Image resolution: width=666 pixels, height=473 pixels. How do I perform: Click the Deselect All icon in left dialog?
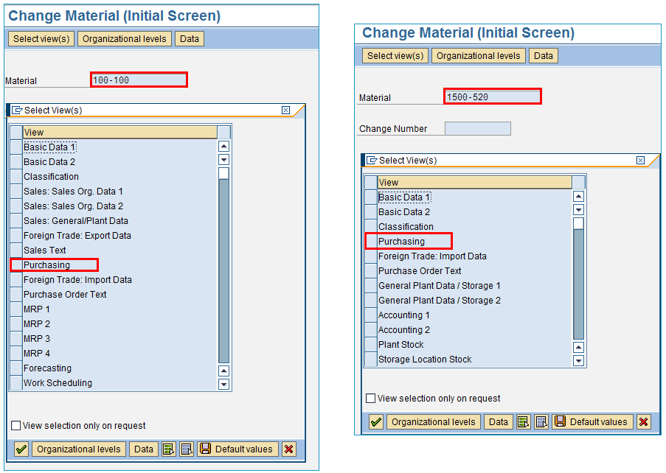click(x=186, y=449)
